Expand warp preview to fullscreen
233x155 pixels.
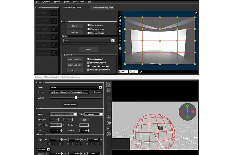tap(196, 13)
